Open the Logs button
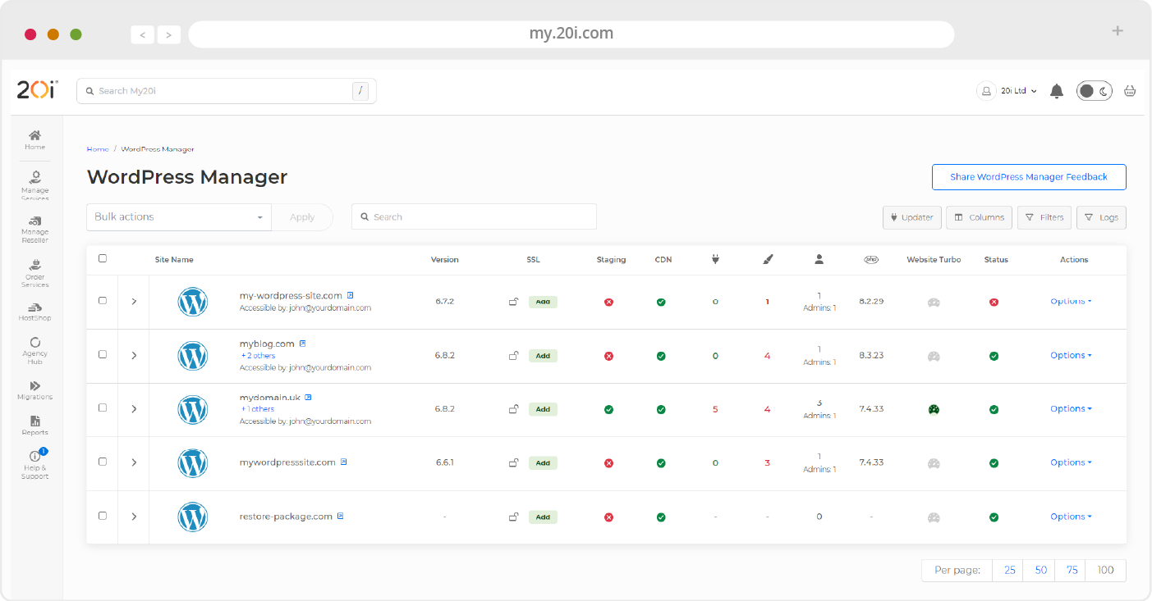The image size is (1152, 601). pos(1101,217)
